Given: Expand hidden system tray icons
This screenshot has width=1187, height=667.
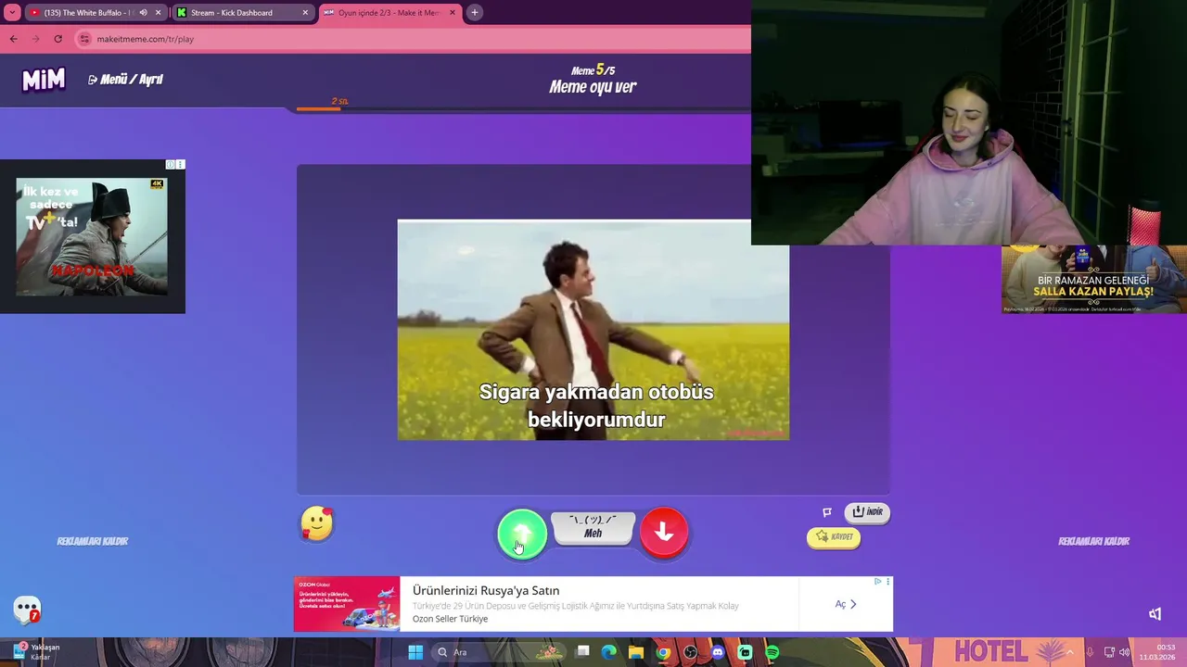Looking at the screenshot, I should [x=1069, y=652].
